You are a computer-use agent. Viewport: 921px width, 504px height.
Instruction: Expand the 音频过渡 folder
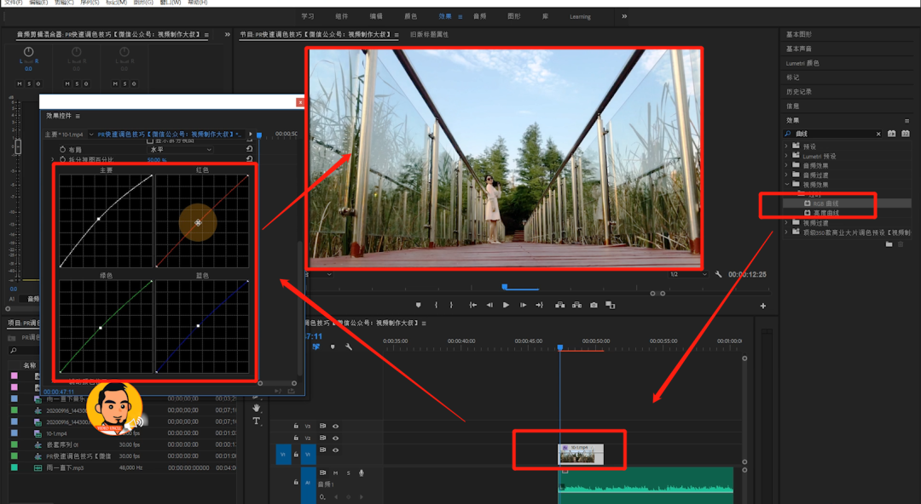click(x=786, y=175)
